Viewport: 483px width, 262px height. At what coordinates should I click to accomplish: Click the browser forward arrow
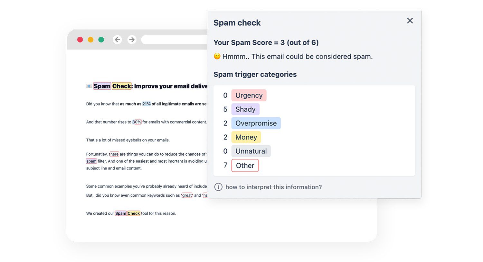(132, 39)
